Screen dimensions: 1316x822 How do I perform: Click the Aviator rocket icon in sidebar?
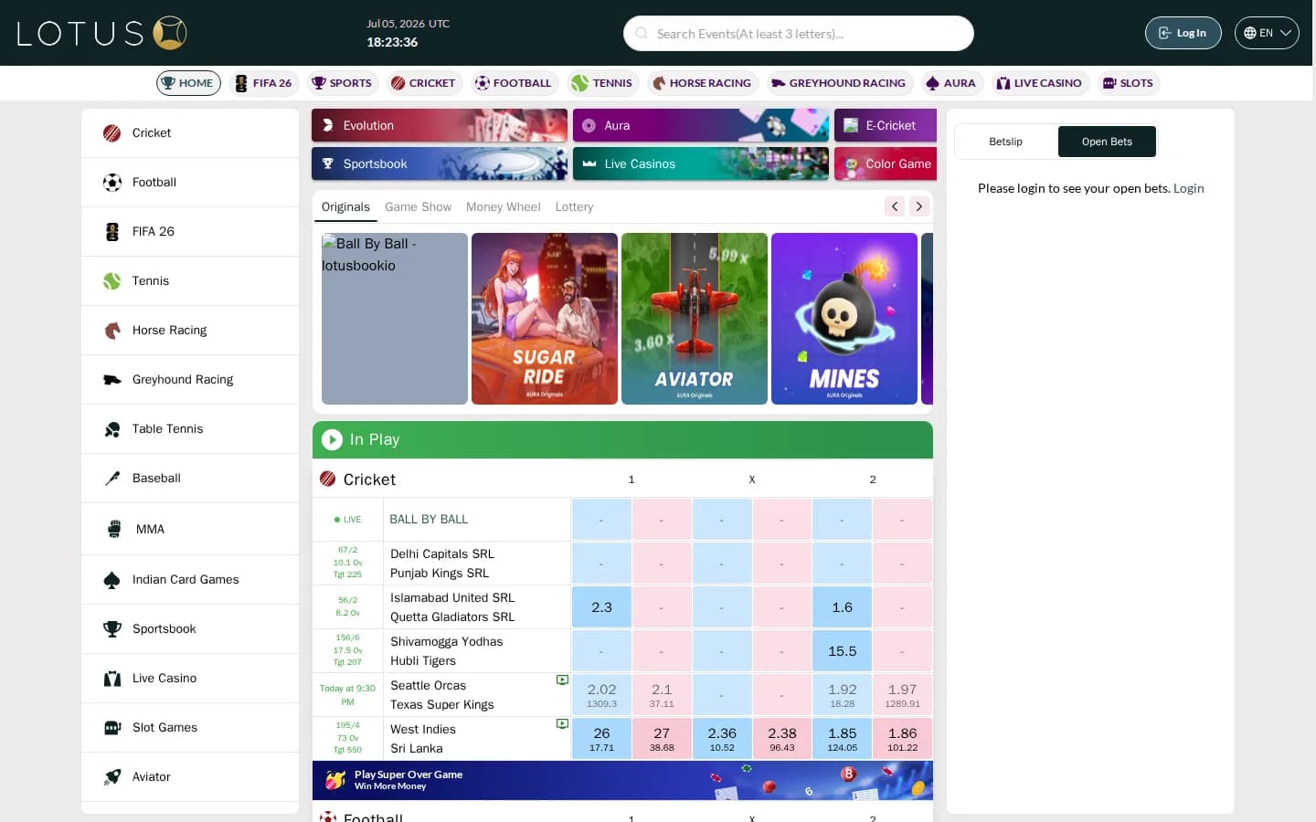(111, 777)
